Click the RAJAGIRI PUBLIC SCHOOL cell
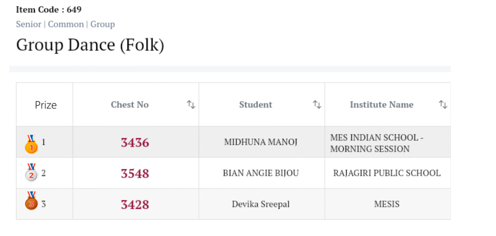Viewport: 496px width, 236px height. click(387, 173)
